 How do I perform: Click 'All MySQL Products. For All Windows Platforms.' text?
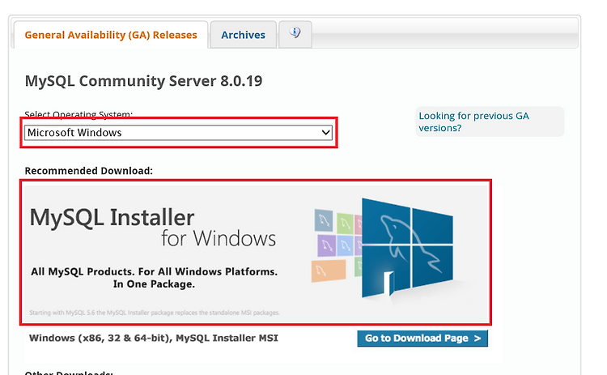click(154, 271)
